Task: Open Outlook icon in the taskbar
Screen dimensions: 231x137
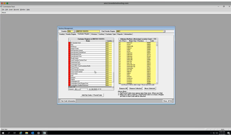Action: 33,133
